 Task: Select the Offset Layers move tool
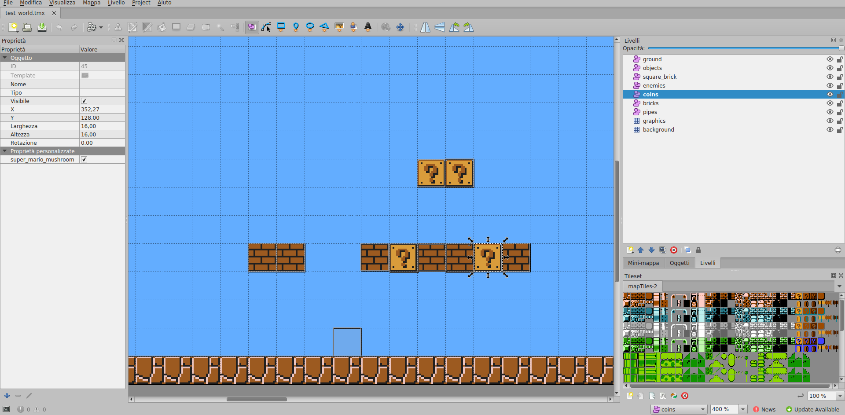(x=400, y=27)
